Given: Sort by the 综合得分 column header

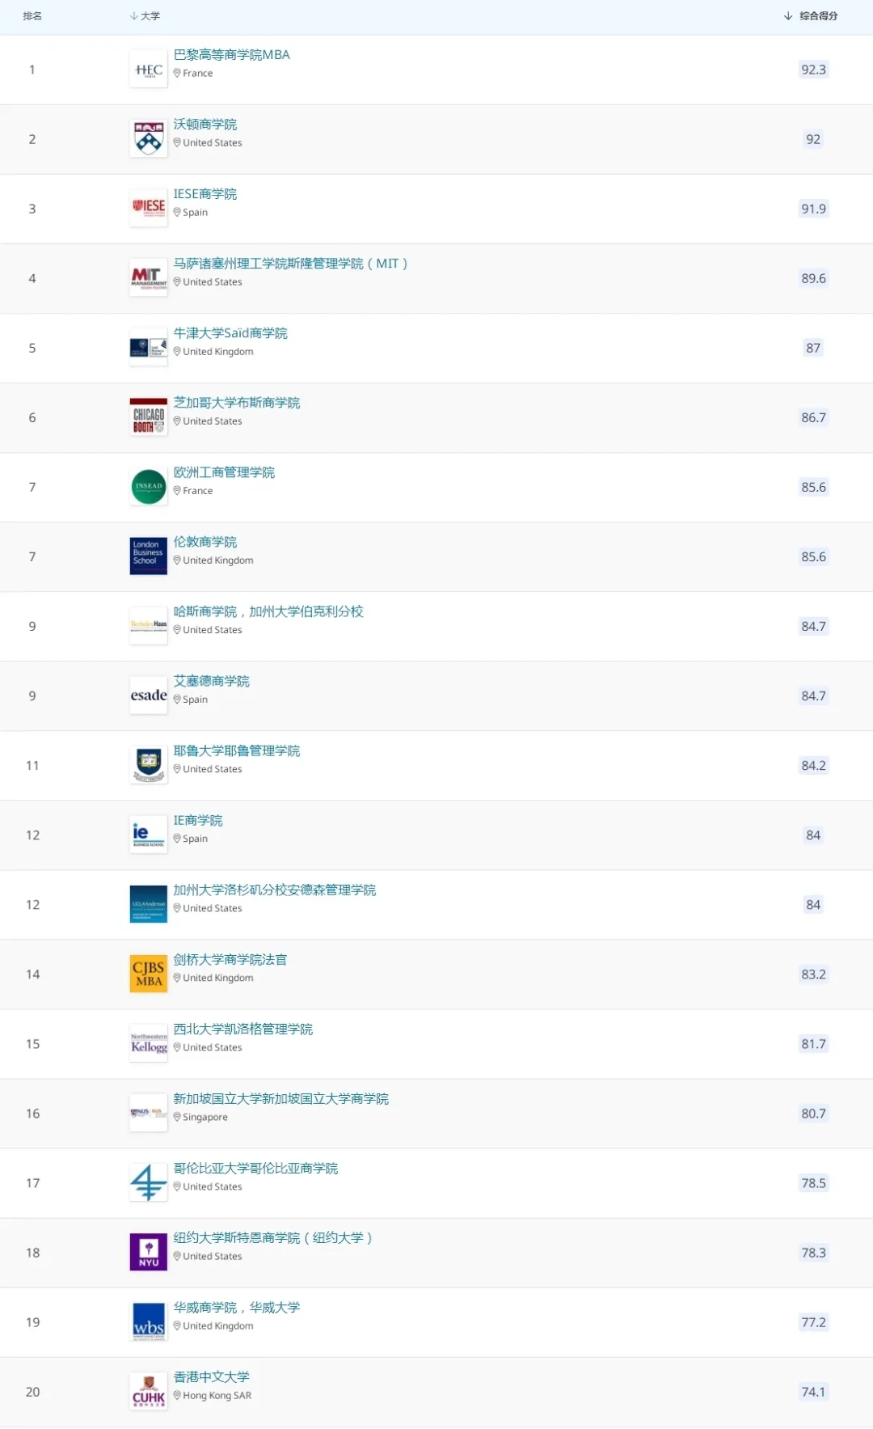Looking at the screenshot, I should [811, 16].
